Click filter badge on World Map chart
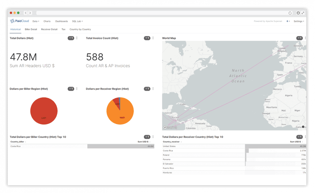315x193 pixels. pyautogui.click(x=300, y=38)
